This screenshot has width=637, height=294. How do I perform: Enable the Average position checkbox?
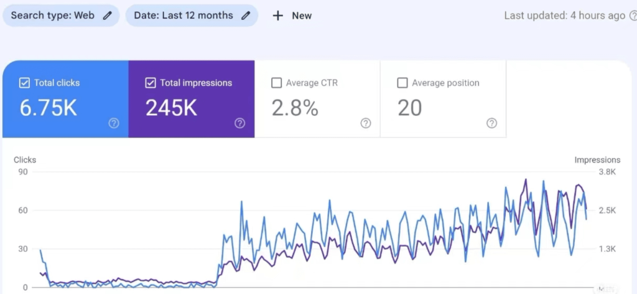tap(402, 83)
